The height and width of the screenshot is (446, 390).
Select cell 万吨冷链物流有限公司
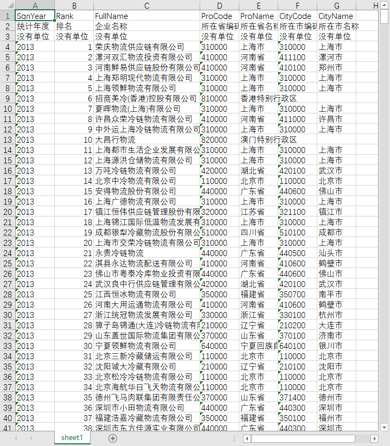point(146,171)
